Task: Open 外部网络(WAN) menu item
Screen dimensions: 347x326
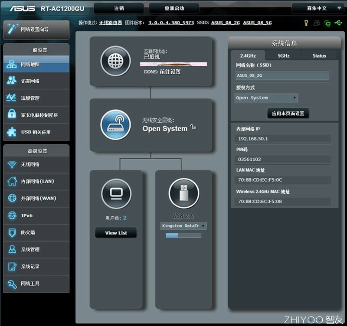Action: click(x=36, y=199)
